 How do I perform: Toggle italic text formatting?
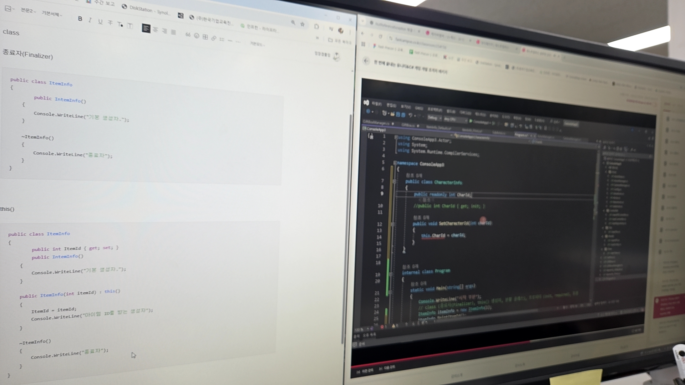point(90,20)
